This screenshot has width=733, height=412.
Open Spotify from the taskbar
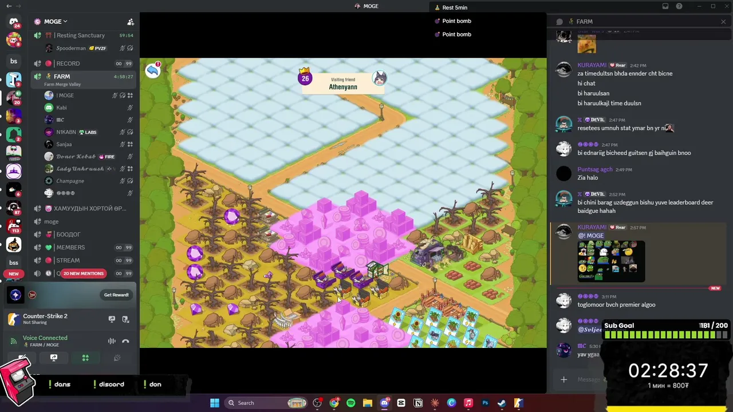[350, 403]
